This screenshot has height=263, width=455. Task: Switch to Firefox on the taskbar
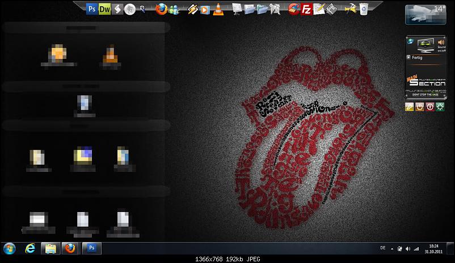coord(70,248)
